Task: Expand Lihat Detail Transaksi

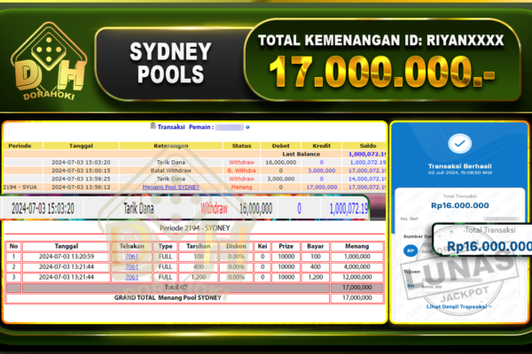Action: click(458, 306)
